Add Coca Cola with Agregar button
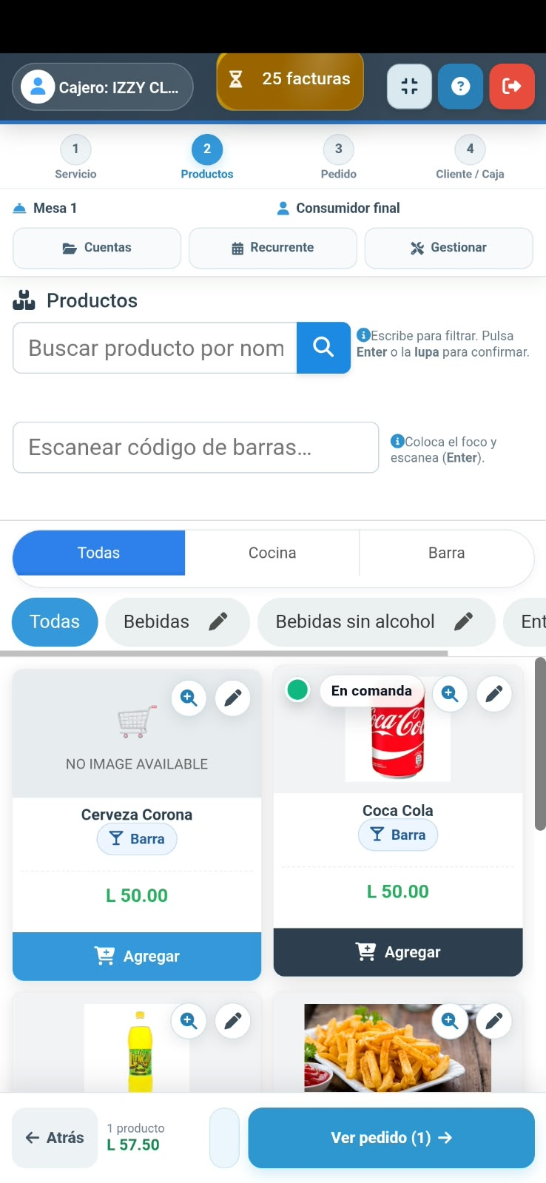The width and height of the screenshot is (546, 1183). pyautogui.click(x=398, y=952)
